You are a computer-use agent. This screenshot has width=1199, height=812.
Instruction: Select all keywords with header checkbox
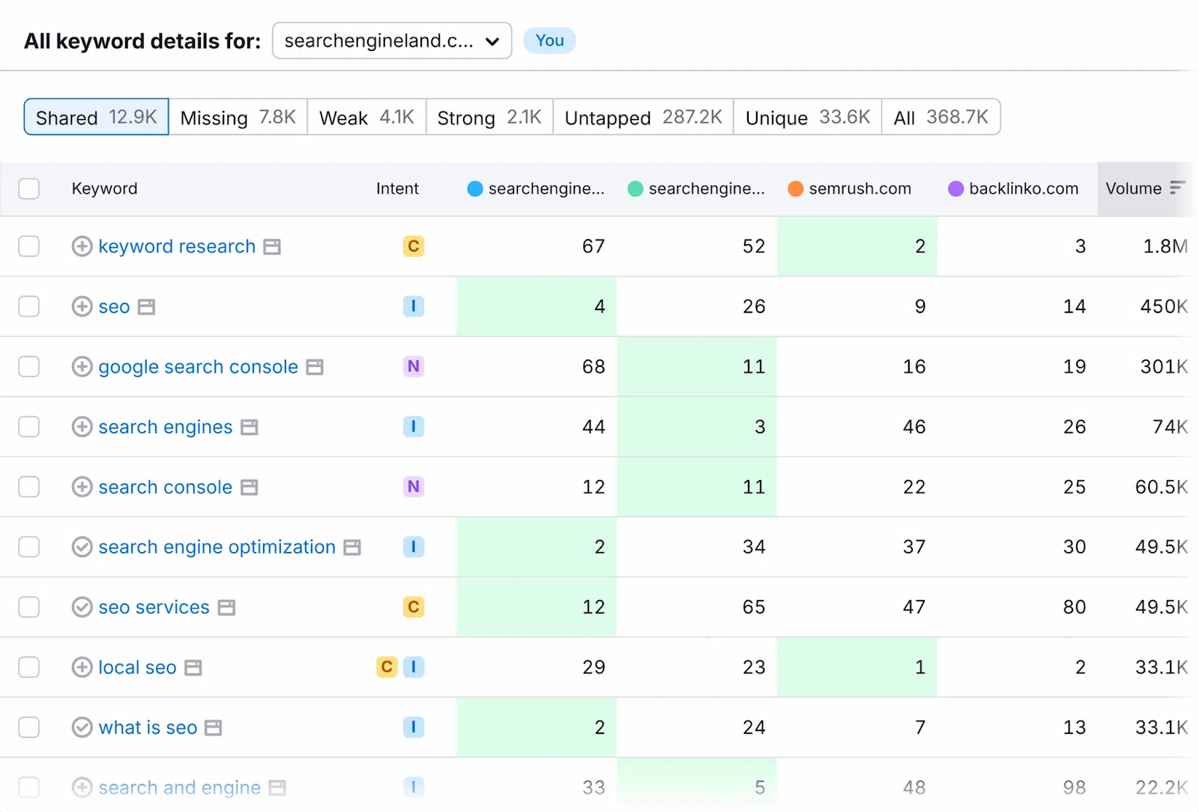(28, 189)
